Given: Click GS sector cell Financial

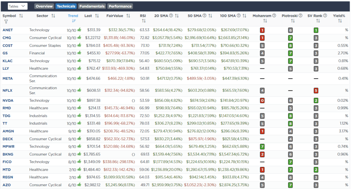Looking at the screenshot, I should [37, 53].
